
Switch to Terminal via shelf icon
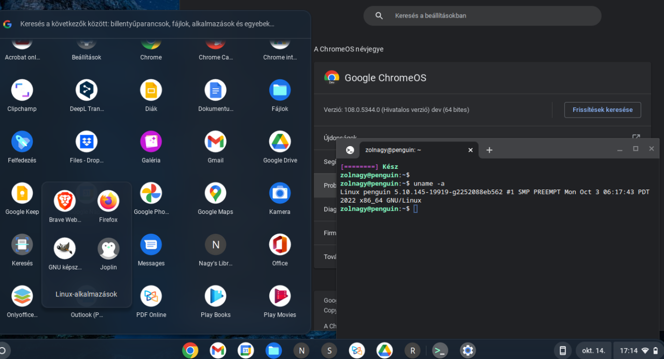440,351
